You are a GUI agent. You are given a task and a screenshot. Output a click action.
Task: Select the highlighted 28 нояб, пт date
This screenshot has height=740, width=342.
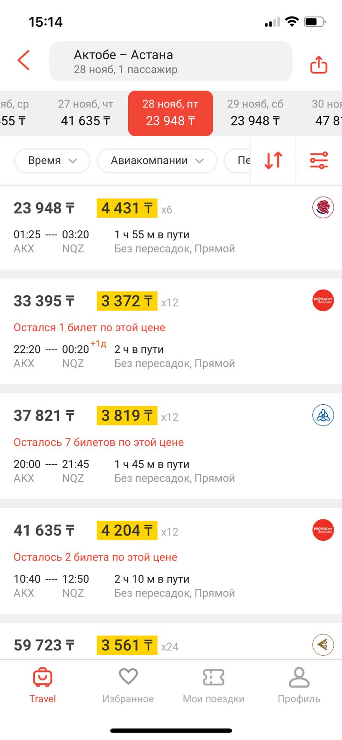[170, 113]
